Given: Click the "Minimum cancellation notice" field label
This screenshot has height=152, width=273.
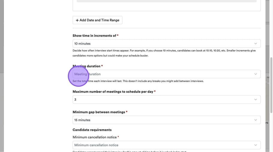Looking at the screenshot, I should click(x=94, y=137).
